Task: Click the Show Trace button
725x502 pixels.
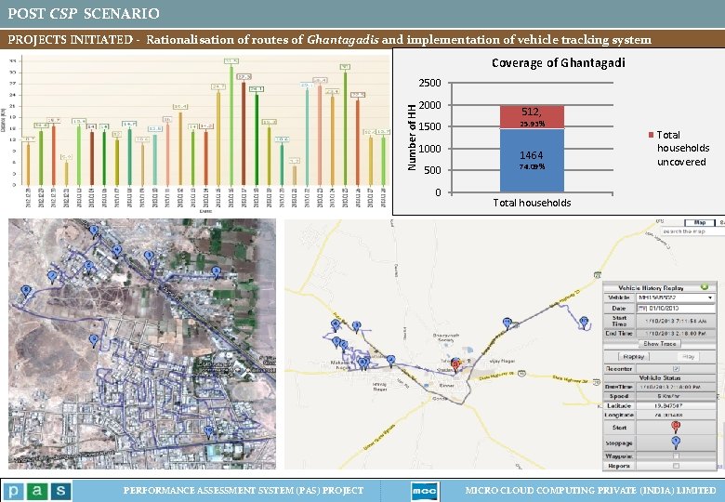Action: click(x=660, y=343)
